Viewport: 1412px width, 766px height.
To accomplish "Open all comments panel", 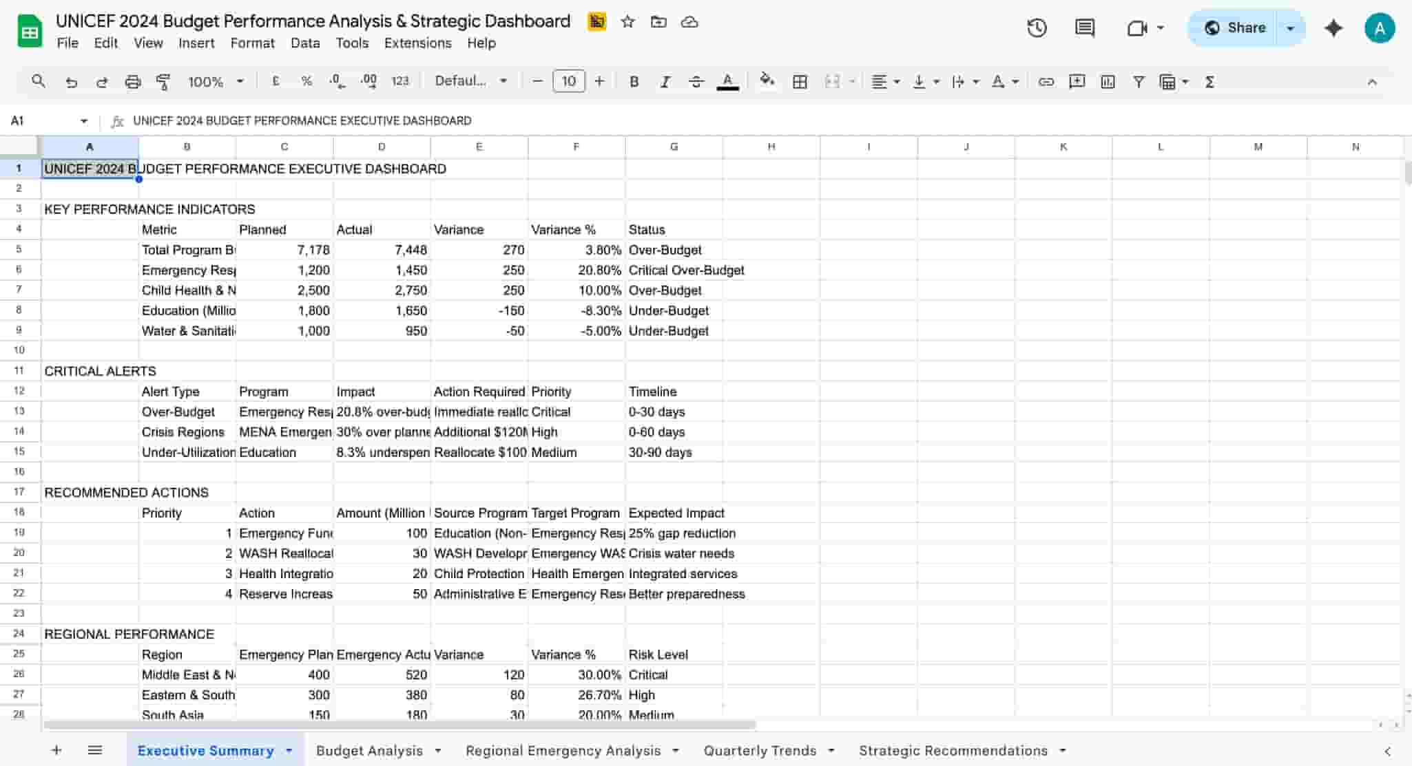I will pyautogui.click(x=1085, y=28).
